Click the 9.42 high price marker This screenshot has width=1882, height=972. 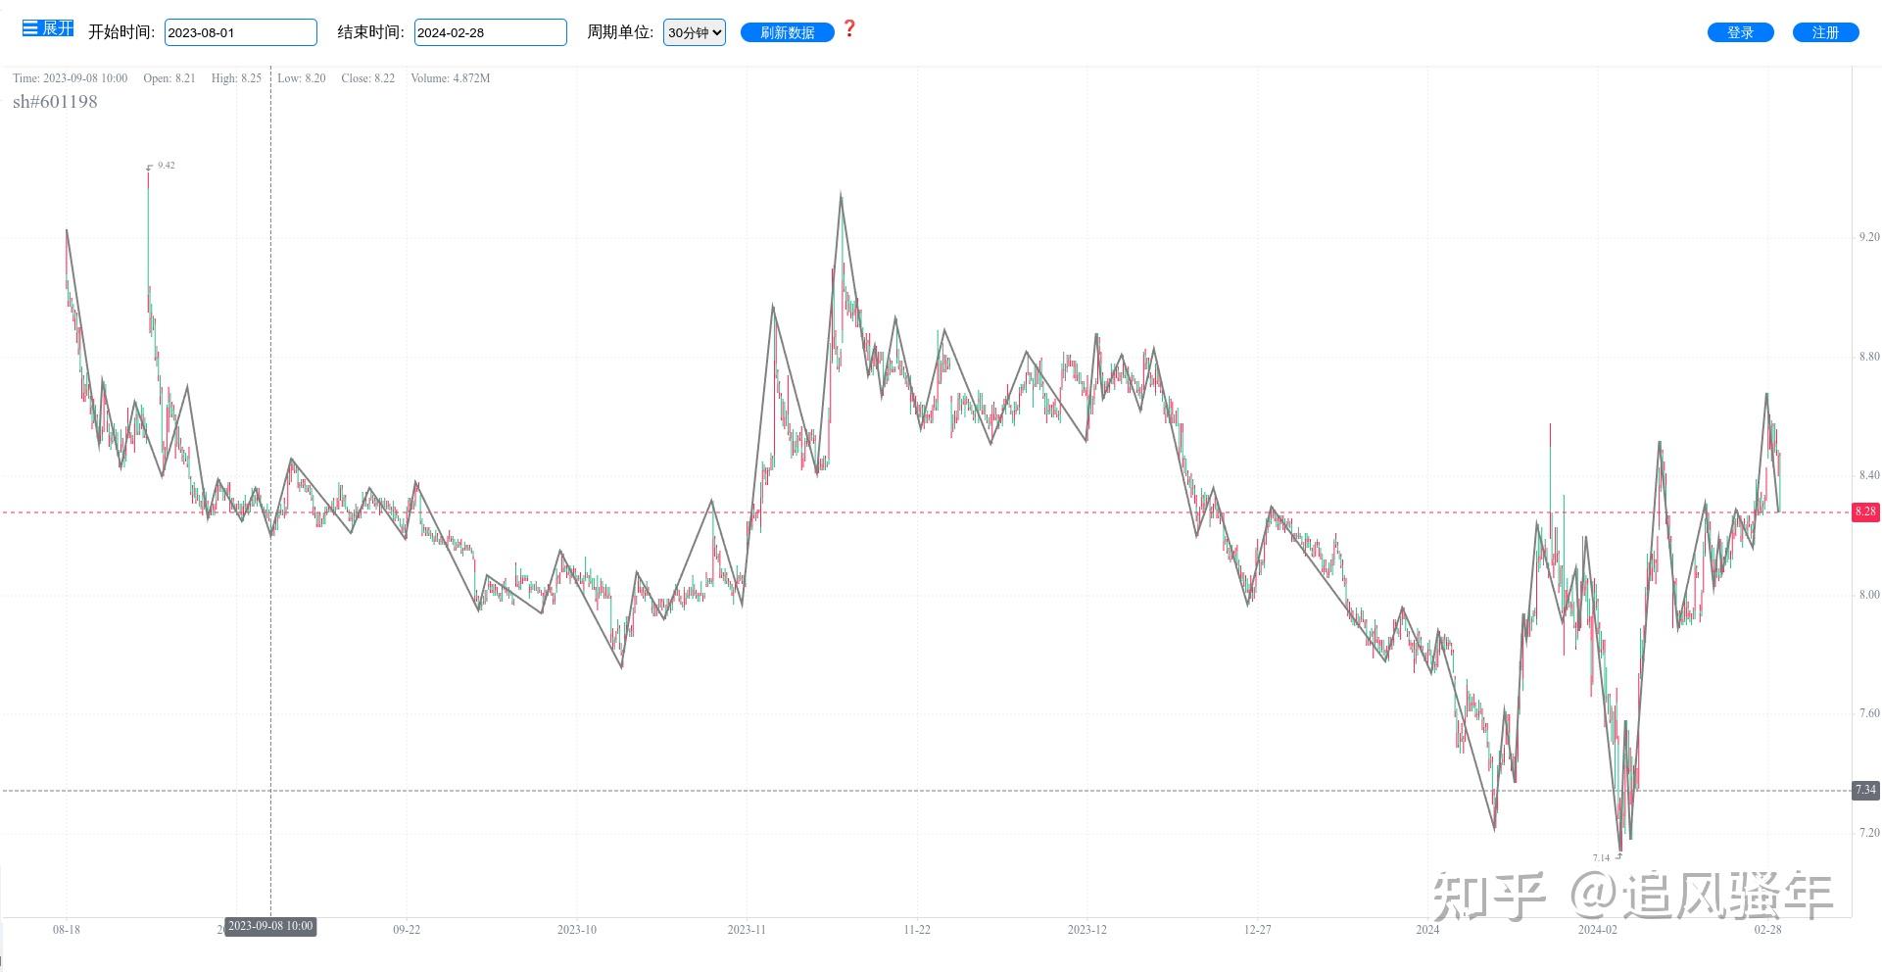[166, 166]
